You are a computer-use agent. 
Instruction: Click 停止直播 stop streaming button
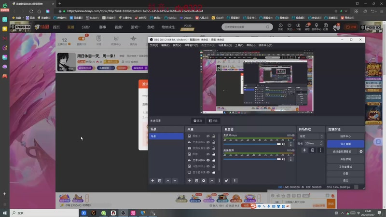pyautogui.click(x=345, y=144)
